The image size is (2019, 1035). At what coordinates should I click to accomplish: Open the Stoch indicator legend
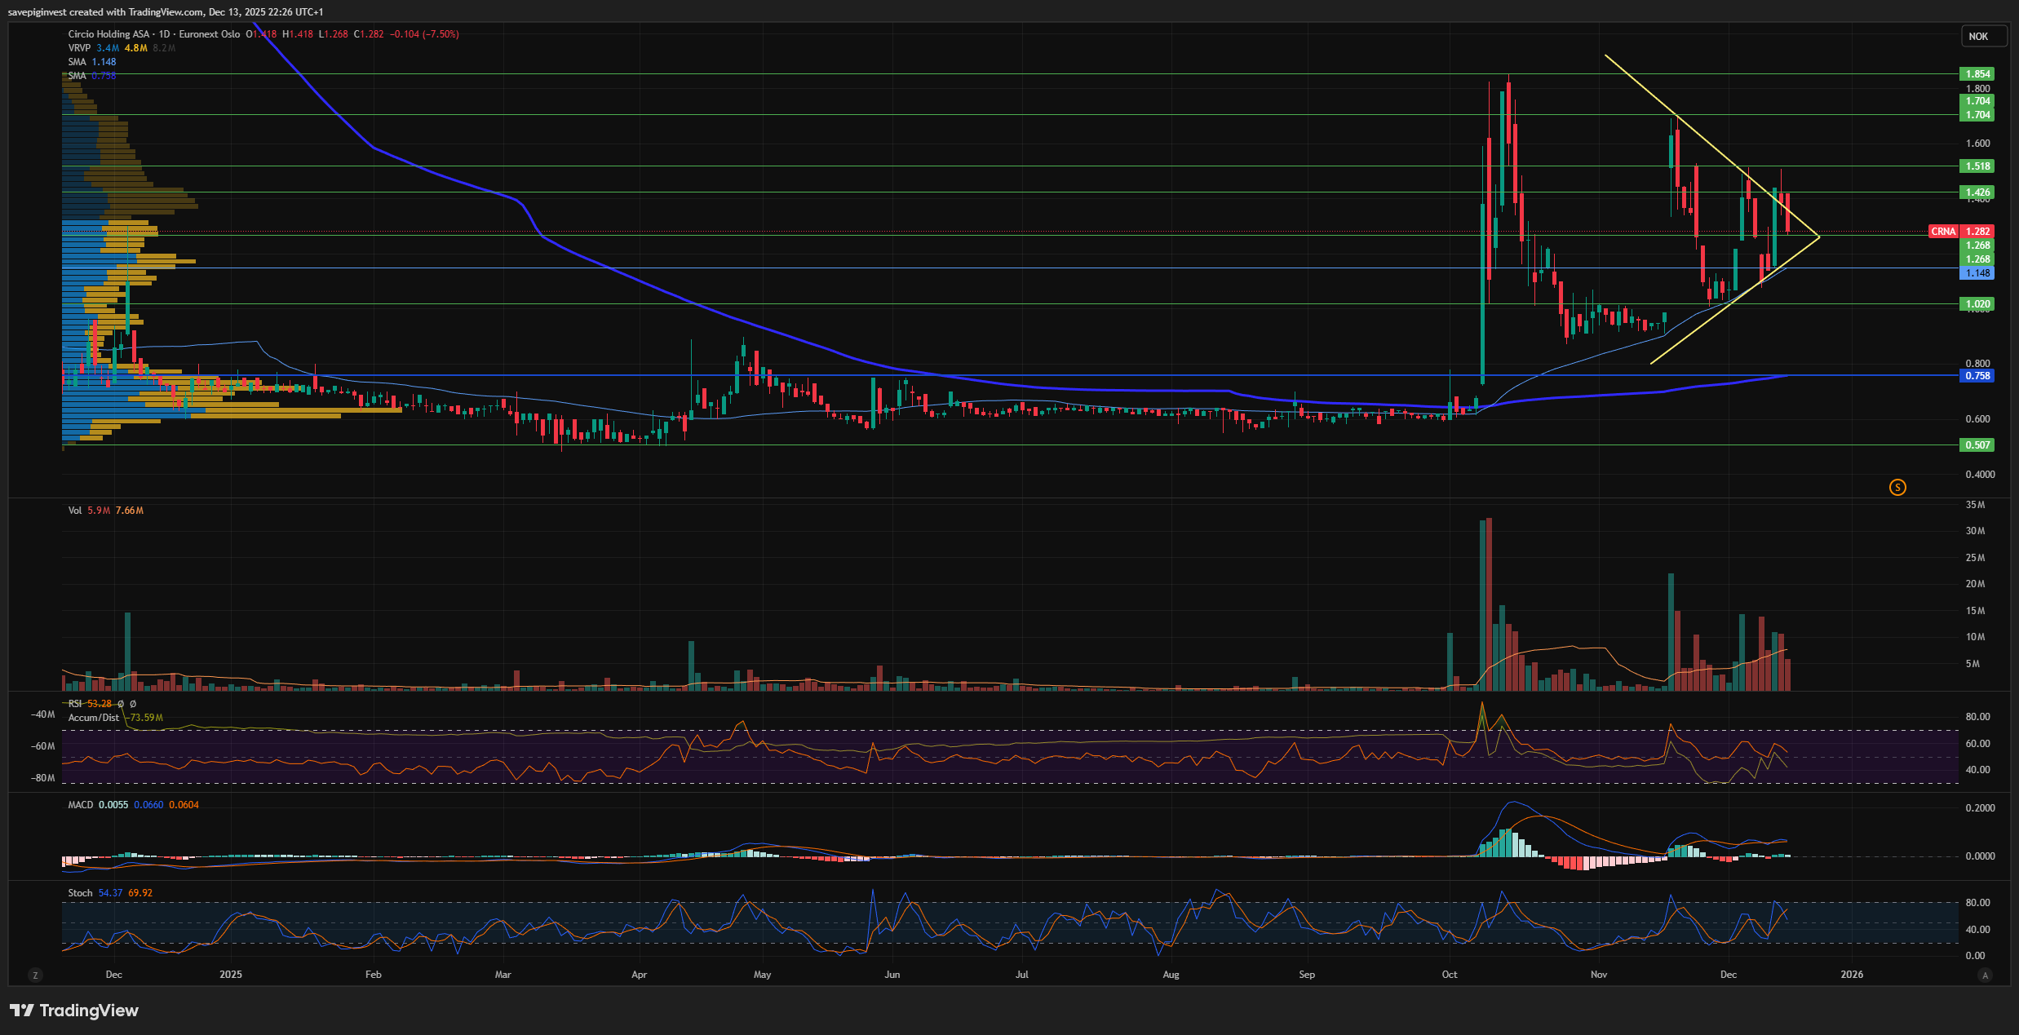click(80, 893)
